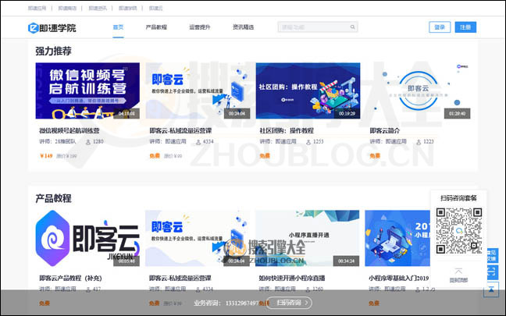Click the 产品教程 section heading
The width and height of the screenshot is (506, 316).
point(53,198)
